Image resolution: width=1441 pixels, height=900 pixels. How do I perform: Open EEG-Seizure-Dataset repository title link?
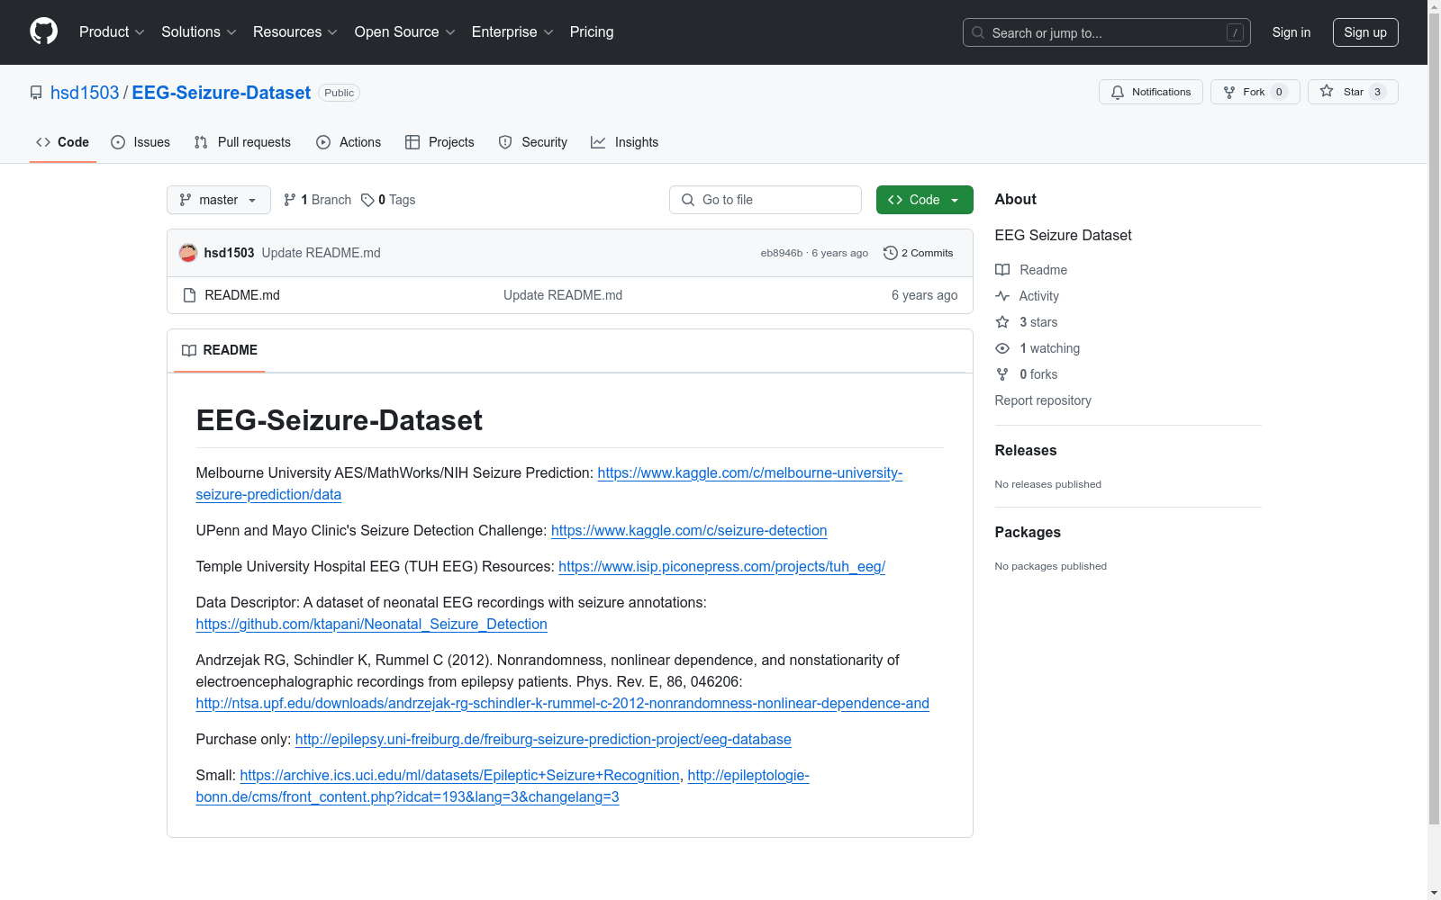pyautogui.click(x=222, y=93)
